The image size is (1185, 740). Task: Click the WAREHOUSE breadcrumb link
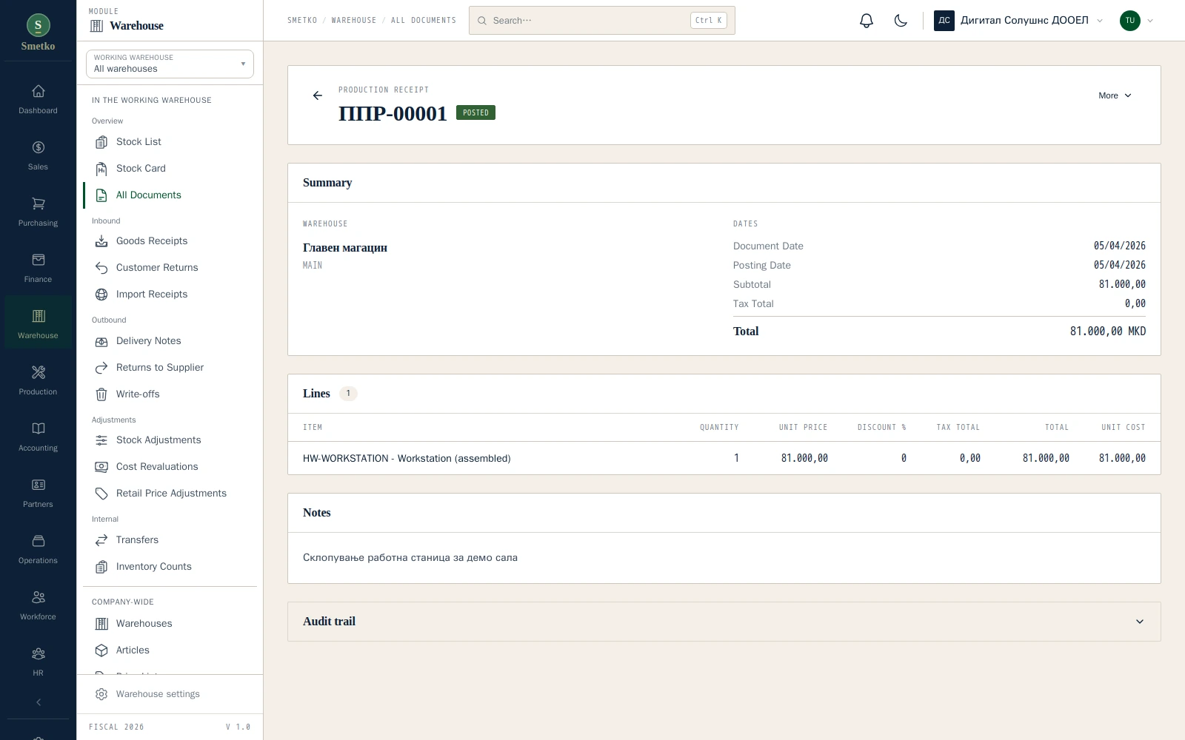pos(354,21)
